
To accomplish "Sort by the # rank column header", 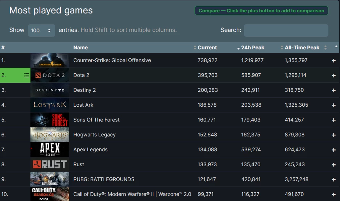I will coord(3,48).
